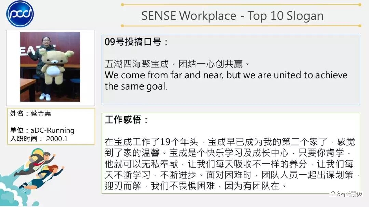The width and height of the screenshot is (369, 207).
Task: Select the 工作感悟 heading
Action: pos(126,120)
